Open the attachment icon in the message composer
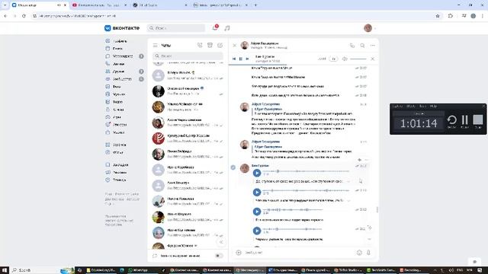488x274 pixels. [239, 253]
